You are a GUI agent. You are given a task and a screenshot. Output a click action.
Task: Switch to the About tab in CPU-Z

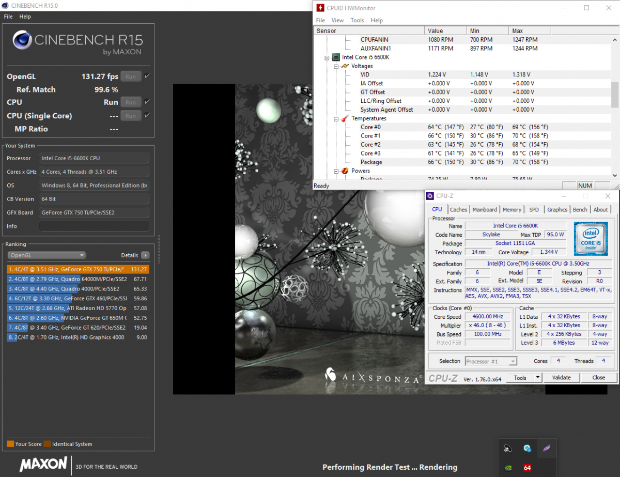pos(600,209)
